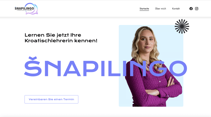Open the Kontakt page
Image resolution: width=211 pixels, height=117 pixels.
coord(176,8)
